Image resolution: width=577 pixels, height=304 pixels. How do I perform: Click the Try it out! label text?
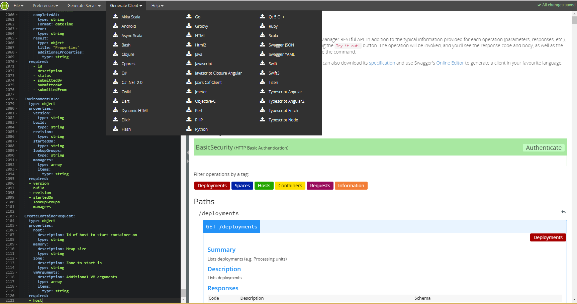[x=348, y=46]
